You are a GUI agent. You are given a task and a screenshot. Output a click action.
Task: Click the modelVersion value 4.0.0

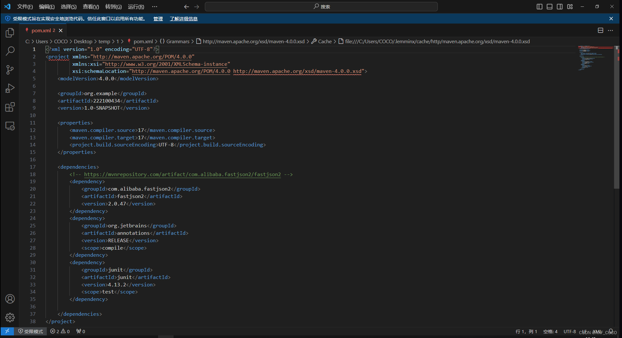106,78
